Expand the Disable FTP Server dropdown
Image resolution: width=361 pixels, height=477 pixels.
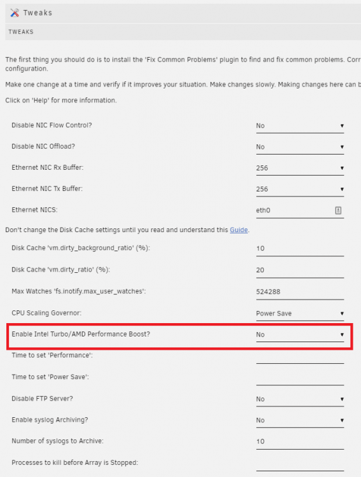tap(300, 399)
